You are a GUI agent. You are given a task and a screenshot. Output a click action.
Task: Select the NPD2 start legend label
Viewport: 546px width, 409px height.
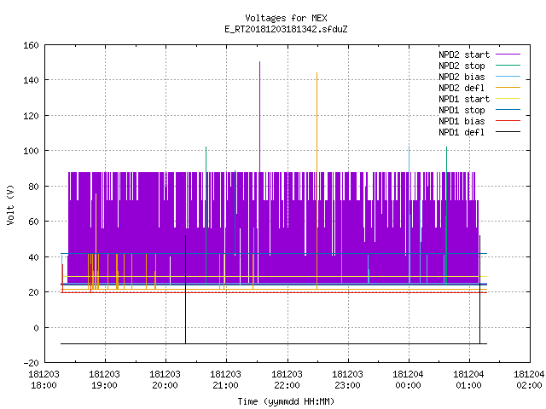[x=464, y=55]
